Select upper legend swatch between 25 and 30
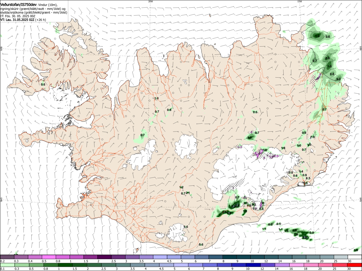The height and width of the screenshot is (271, 362). (x=340, y=257)
